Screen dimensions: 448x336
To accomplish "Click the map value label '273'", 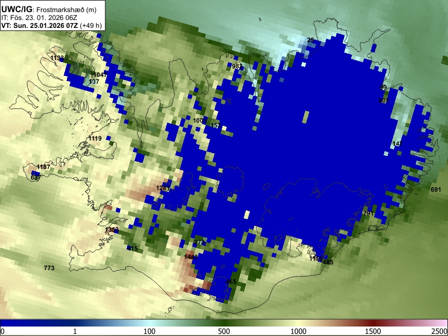I will coord(199,243).
